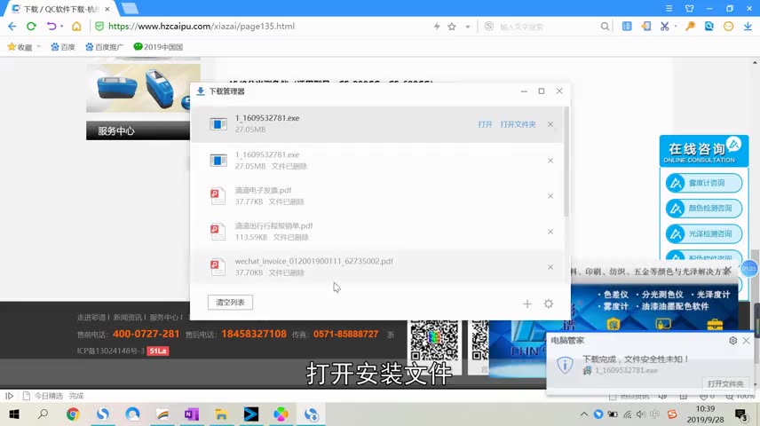Open the blue reading list toolbar icon
This screenshot has height=426, width=760.
coord(627,26)
